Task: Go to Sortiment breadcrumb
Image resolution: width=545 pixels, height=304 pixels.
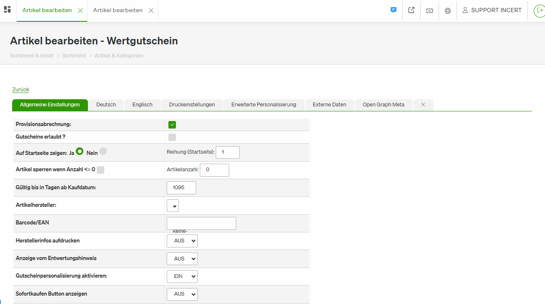Action: [74, 56]
